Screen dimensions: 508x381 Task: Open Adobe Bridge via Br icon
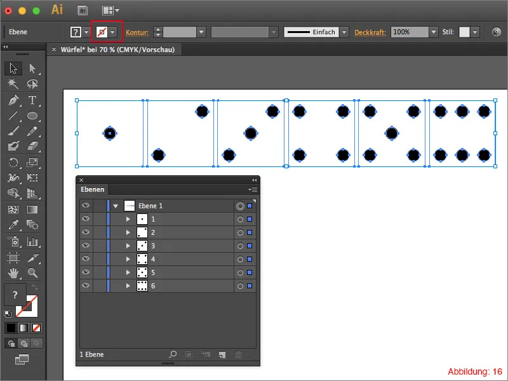pos(83,11)
